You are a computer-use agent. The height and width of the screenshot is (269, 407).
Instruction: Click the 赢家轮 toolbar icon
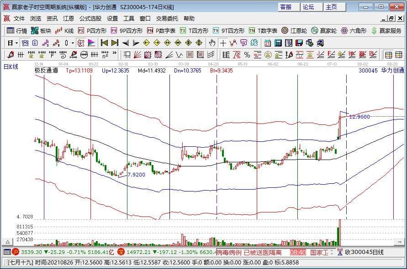point(324,31)
